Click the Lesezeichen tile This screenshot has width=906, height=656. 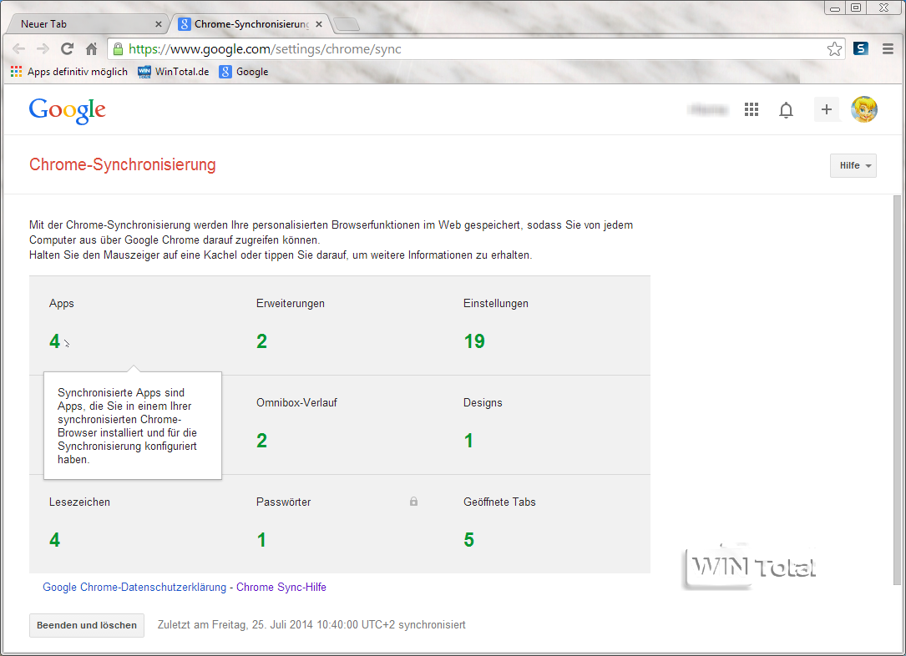click(133, 524)
